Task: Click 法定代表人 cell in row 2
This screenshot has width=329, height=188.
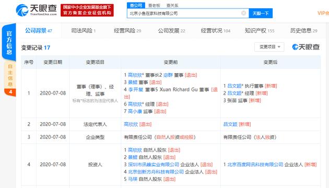Action: click(x=95, y=124)
